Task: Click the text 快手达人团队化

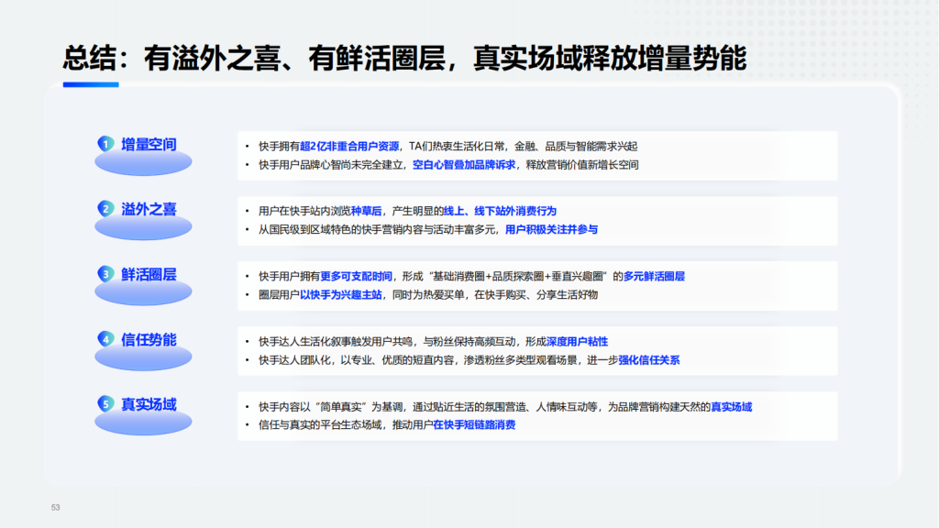Action: 294,359
